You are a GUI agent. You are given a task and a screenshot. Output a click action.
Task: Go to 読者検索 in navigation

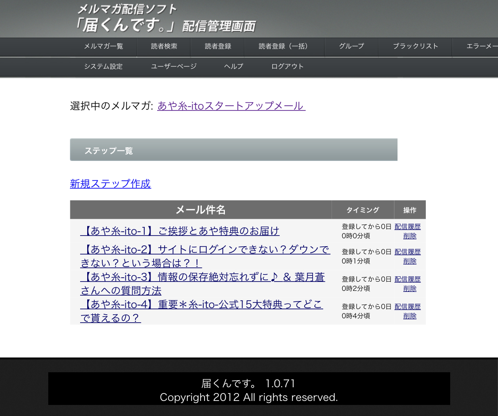point(164,46)
